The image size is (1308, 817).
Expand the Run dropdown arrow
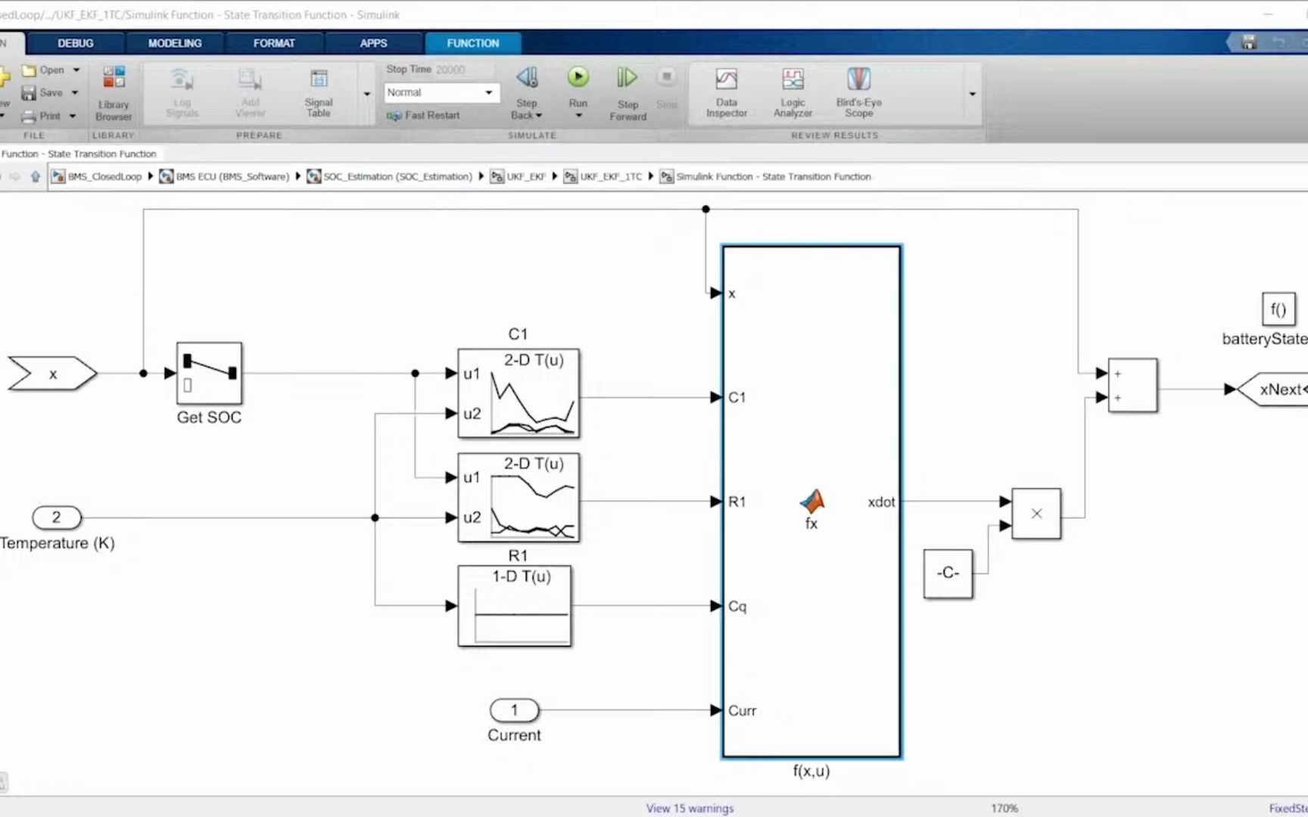pyautogui.click(x=578, y=116)
